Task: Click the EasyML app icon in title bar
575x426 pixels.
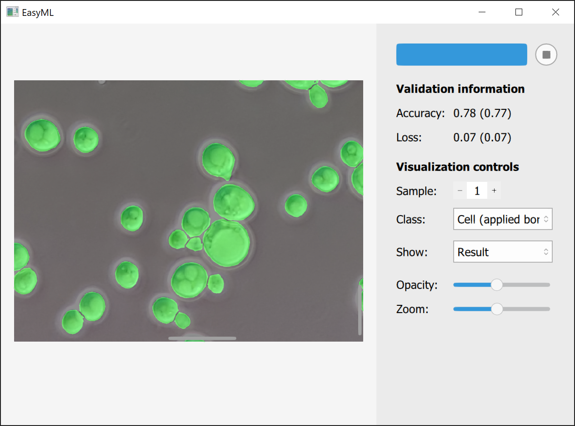Action: click(12, 12)
